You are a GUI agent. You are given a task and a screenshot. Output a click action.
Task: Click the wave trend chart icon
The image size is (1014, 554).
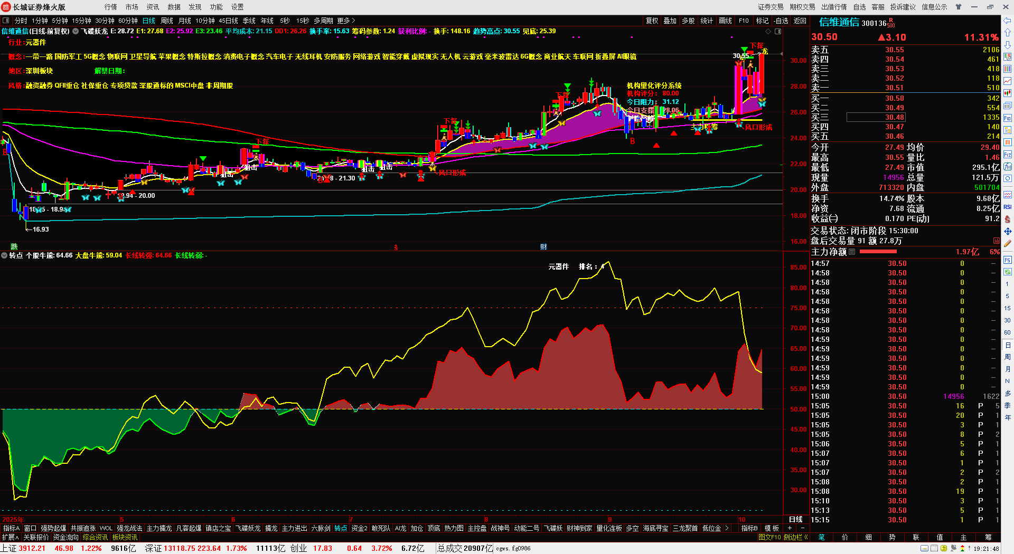[1008, 195]
